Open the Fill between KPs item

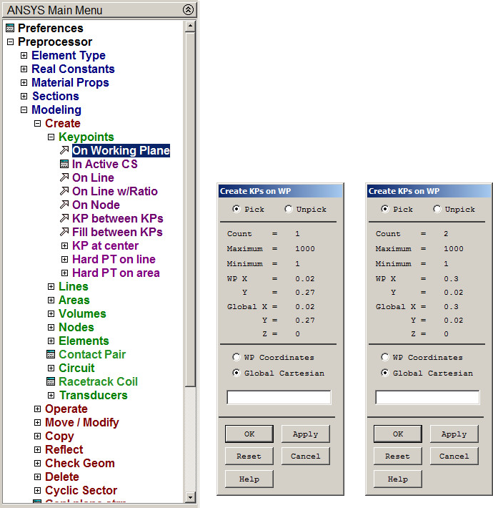[x=117, y=233]
